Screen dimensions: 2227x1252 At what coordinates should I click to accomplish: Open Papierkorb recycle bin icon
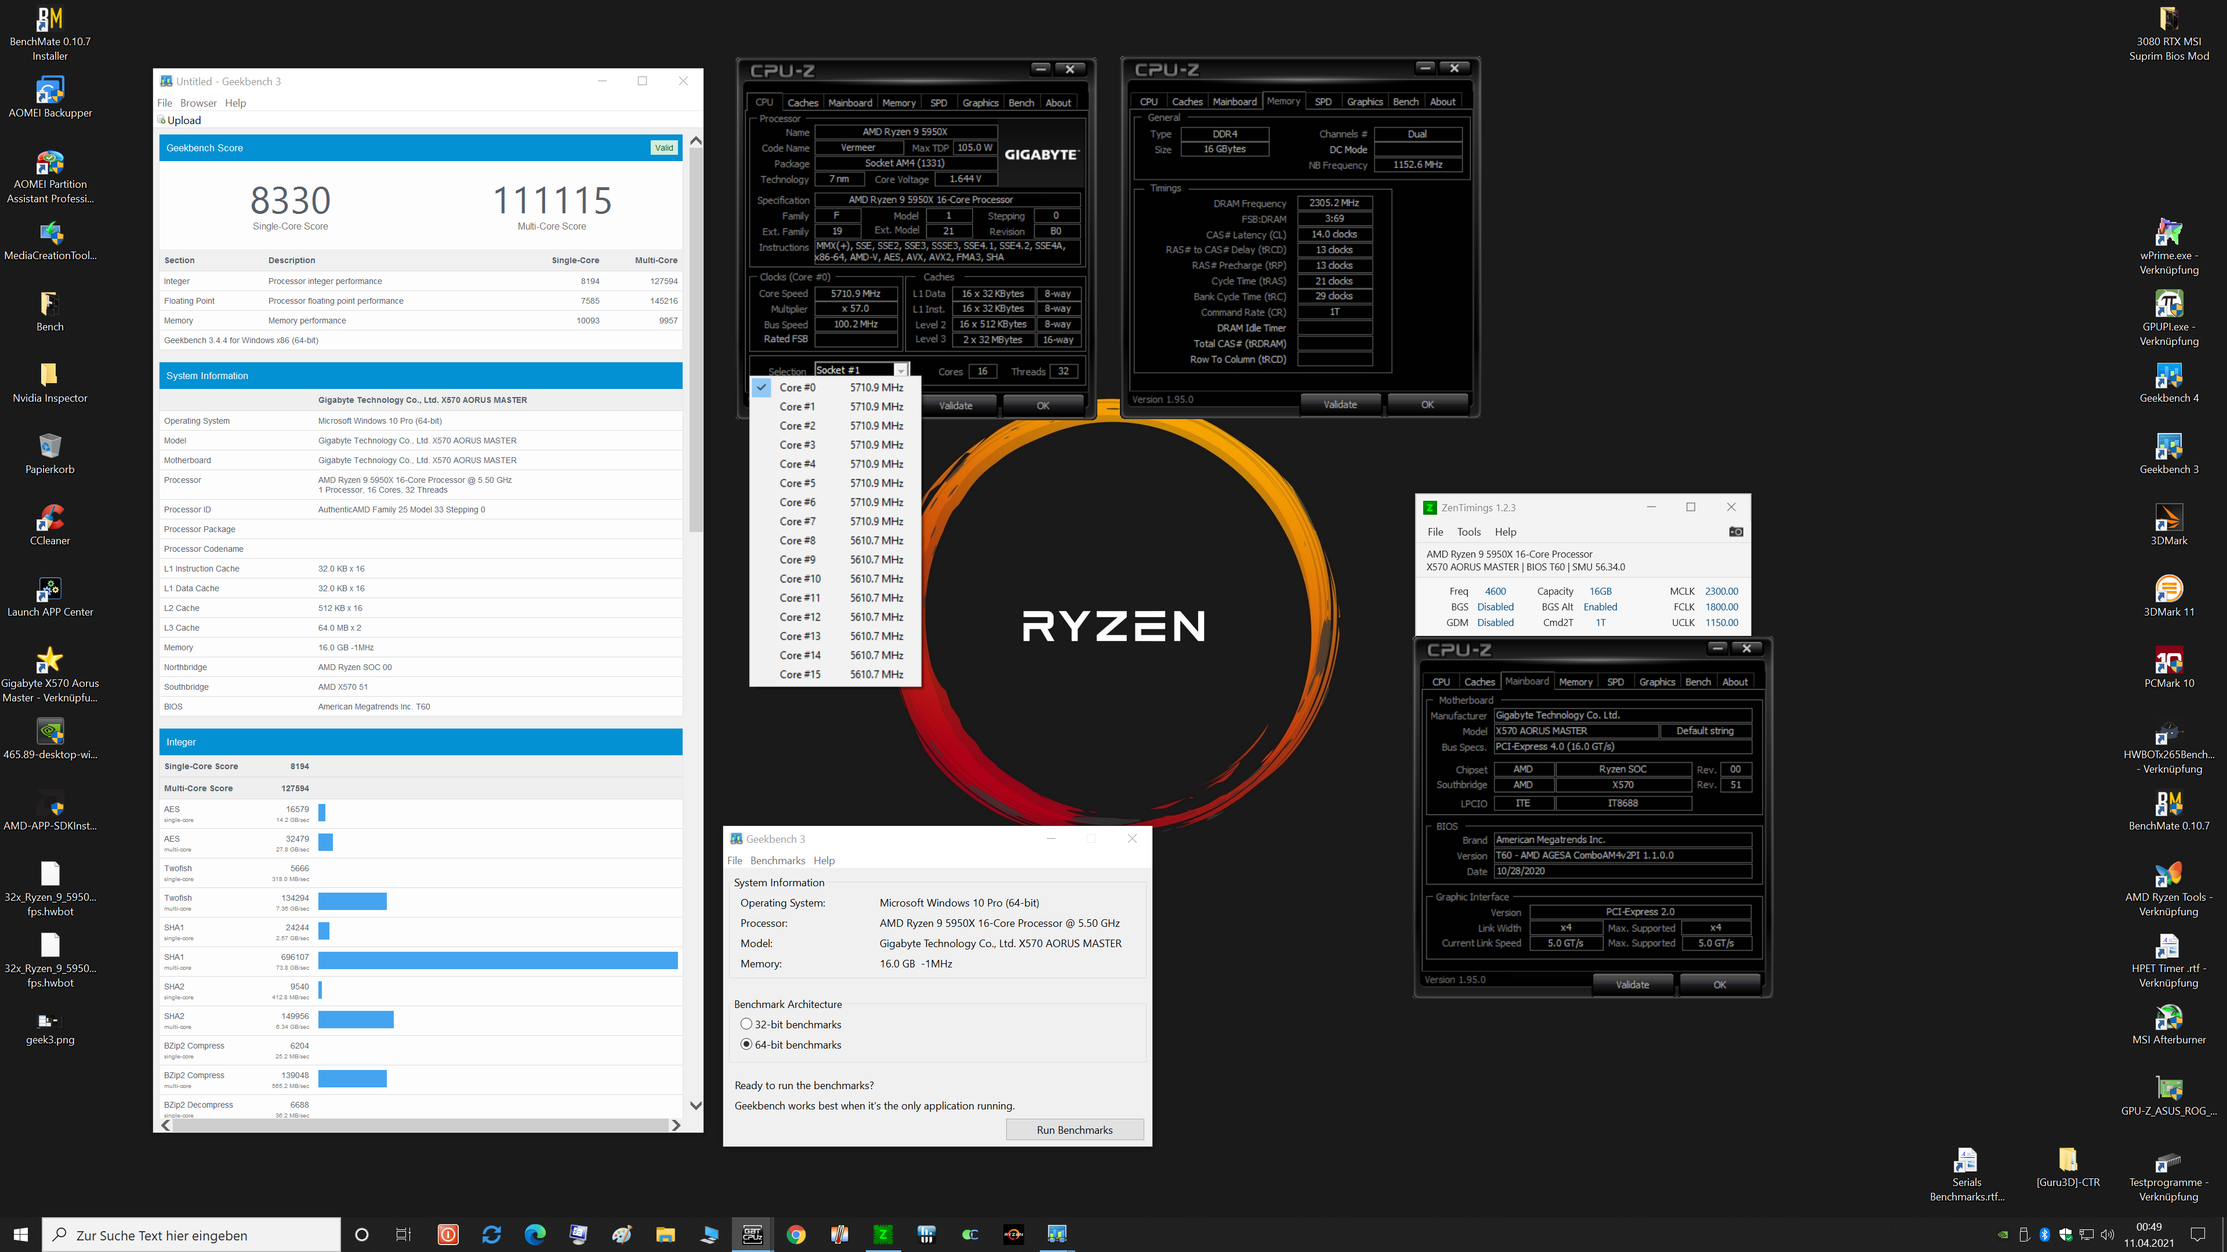pyautogui.click(x=50, y=454)
